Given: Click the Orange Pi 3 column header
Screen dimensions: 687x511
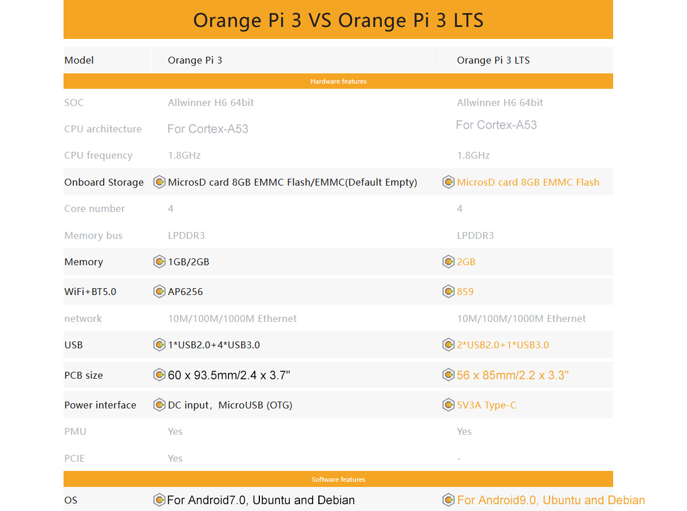Looking at the screenshot, I should pos(195,60).
